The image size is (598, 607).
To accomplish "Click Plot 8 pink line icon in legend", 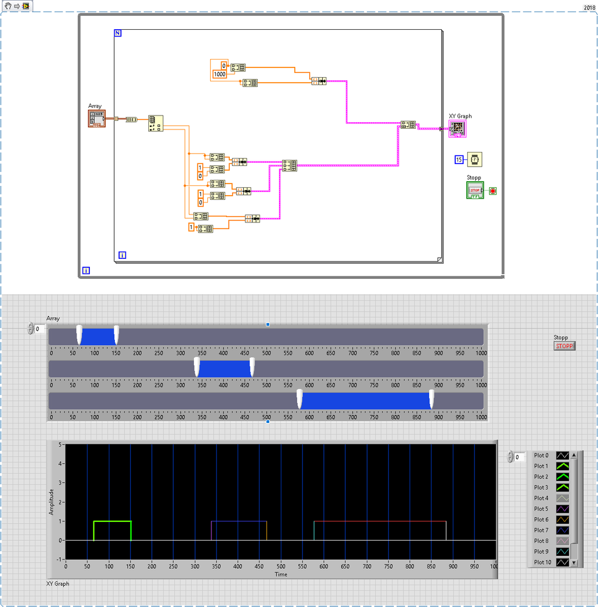I will pyautogui.click(x=562, y=541).
